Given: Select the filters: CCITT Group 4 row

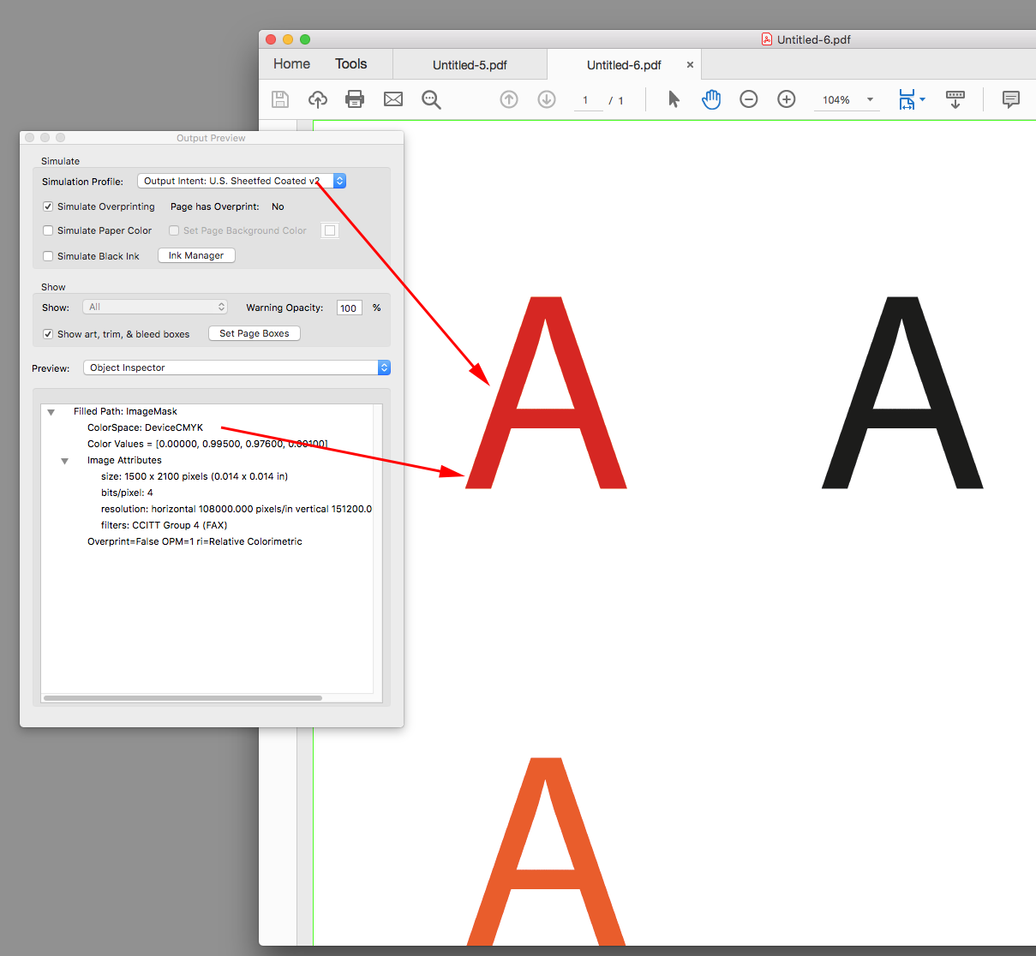Looking at the screenshot, I should 164,525.
